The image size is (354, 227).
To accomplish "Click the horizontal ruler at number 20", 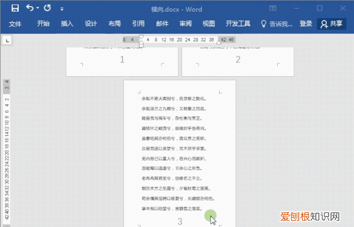I will pyautogui.click(x=179, y=40).
